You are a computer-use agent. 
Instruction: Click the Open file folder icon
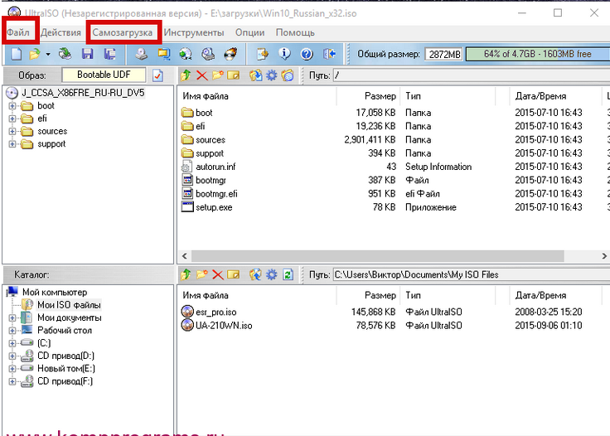pyautogui.click(x=35, y=54)
